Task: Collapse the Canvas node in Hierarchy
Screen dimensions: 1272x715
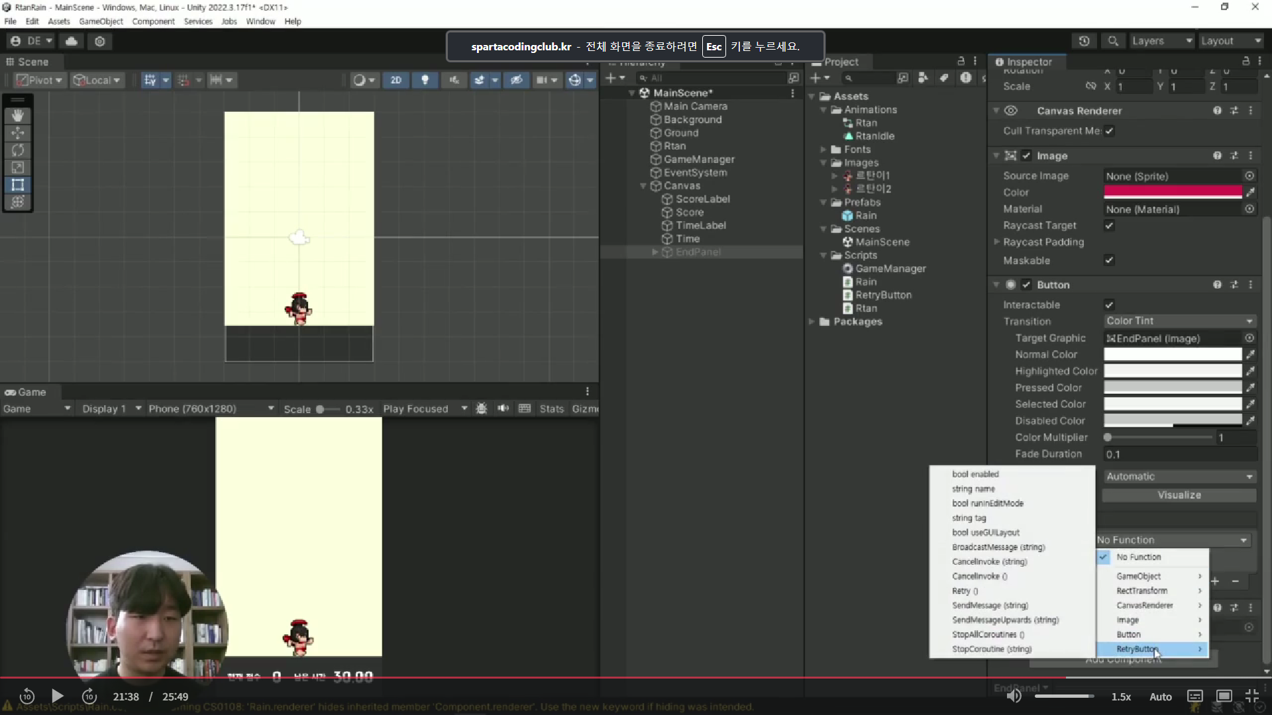Action: coord(643,186)
